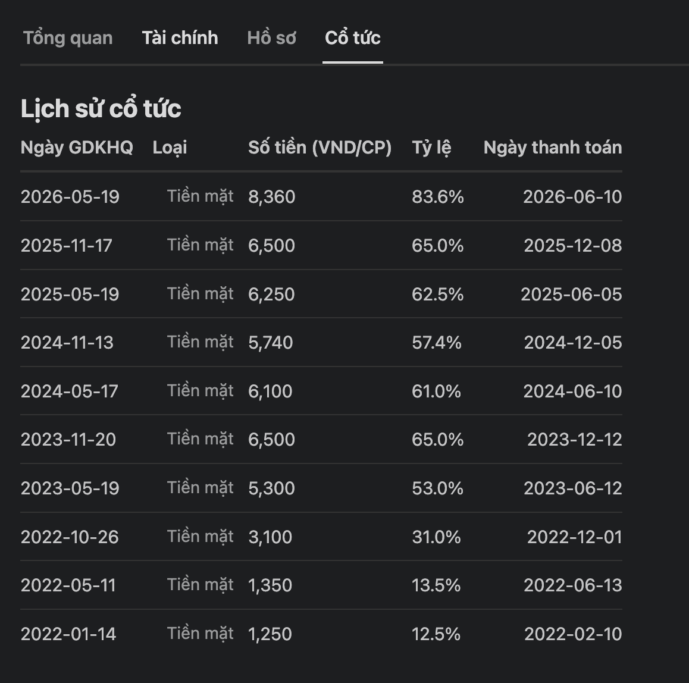Select the Hồ sơ tab

[x=271, y=38]
